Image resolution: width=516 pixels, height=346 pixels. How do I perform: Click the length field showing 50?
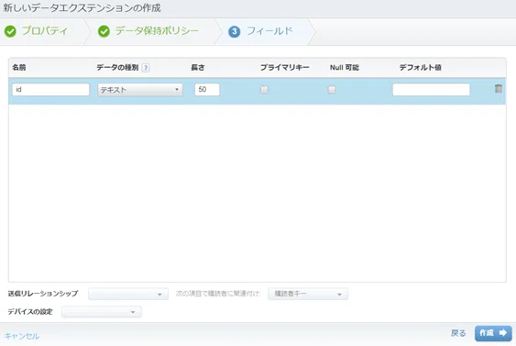pos(207,90)
